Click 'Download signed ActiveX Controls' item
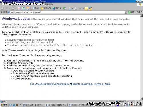 point(33,71)
